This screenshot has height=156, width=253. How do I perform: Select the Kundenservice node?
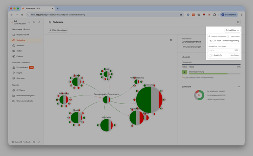137,118
